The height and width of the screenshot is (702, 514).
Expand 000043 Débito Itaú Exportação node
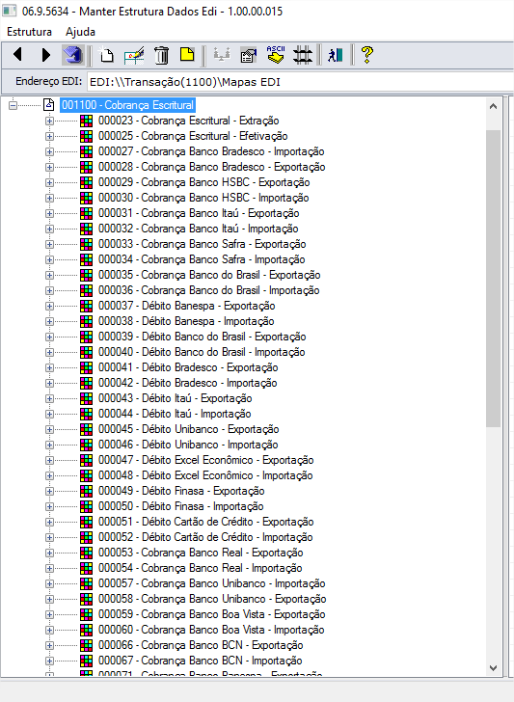tap(49, 399)
